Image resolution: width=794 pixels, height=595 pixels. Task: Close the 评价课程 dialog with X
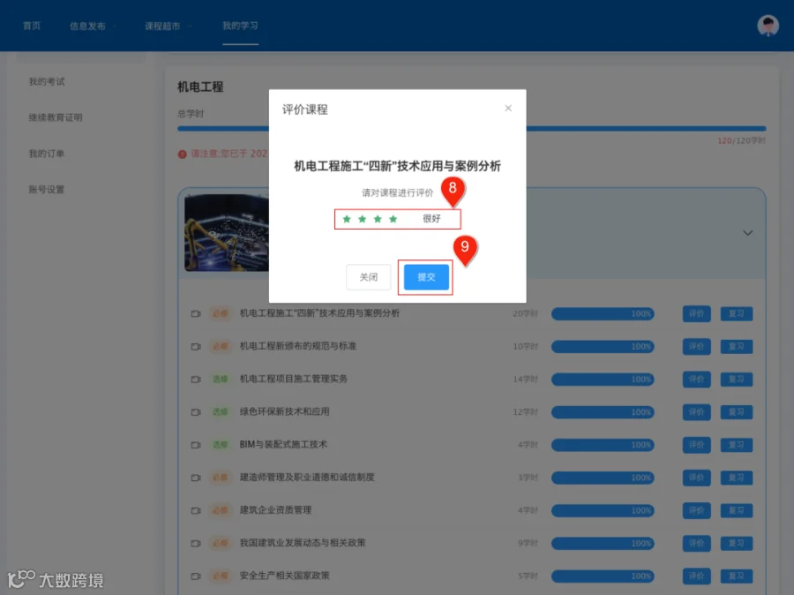click(x=508, y=108)
